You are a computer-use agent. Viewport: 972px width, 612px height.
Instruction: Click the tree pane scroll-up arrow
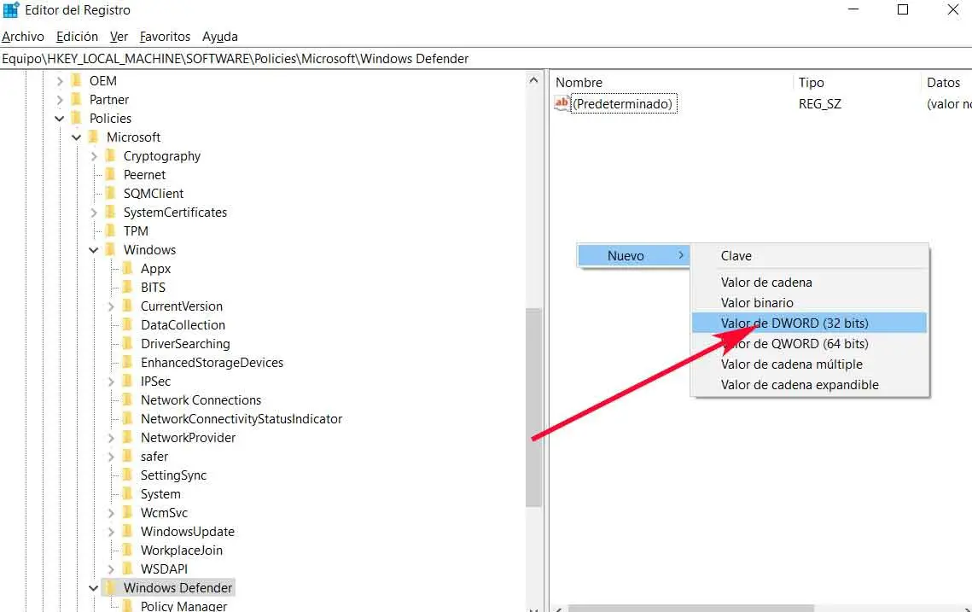pyautogui.click(x=533, y=80)
